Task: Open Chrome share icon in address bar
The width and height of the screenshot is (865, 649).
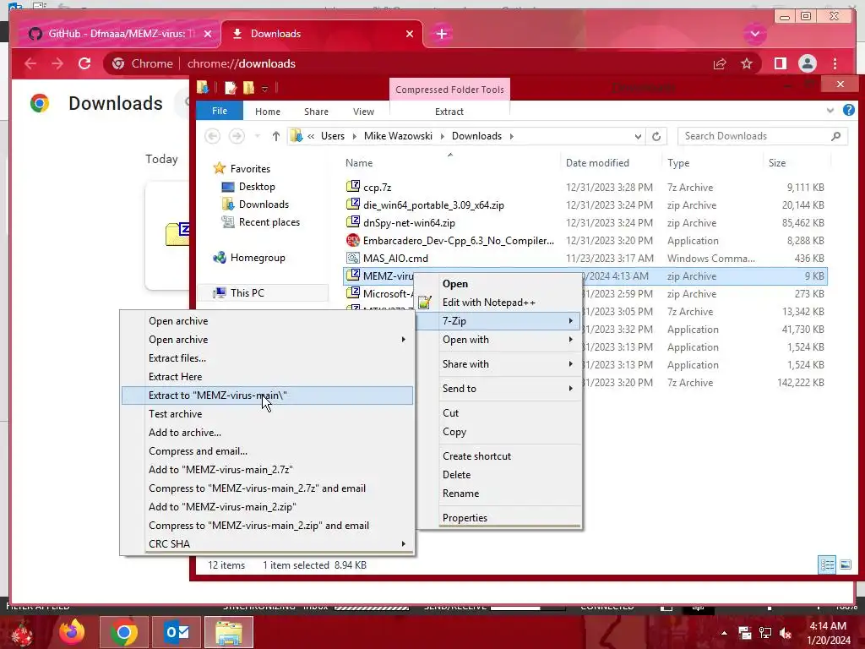Action: point(720,64)
